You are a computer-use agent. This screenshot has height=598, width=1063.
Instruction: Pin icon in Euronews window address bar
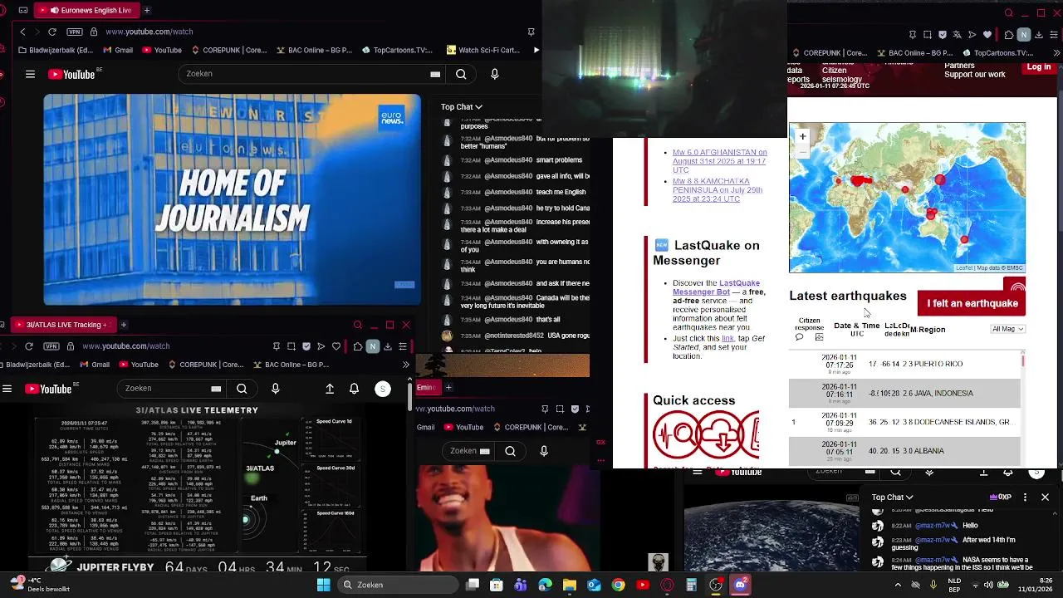[x=531, y=32]
